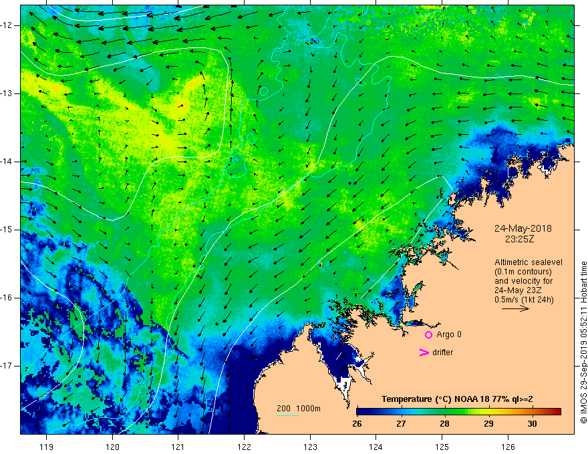588x454 pixels.
Task: Click the 28 label on temperature scale
Action: 445,424
